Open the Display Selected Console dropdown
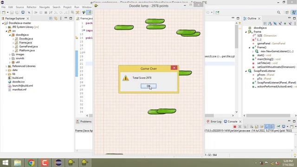The width and height of the screenshot is (297, 167). [287, 127]
